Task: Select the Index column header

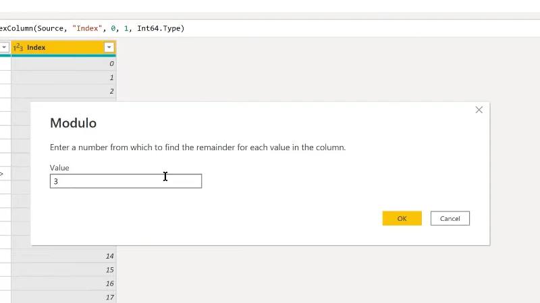Action: coord(63,47)
